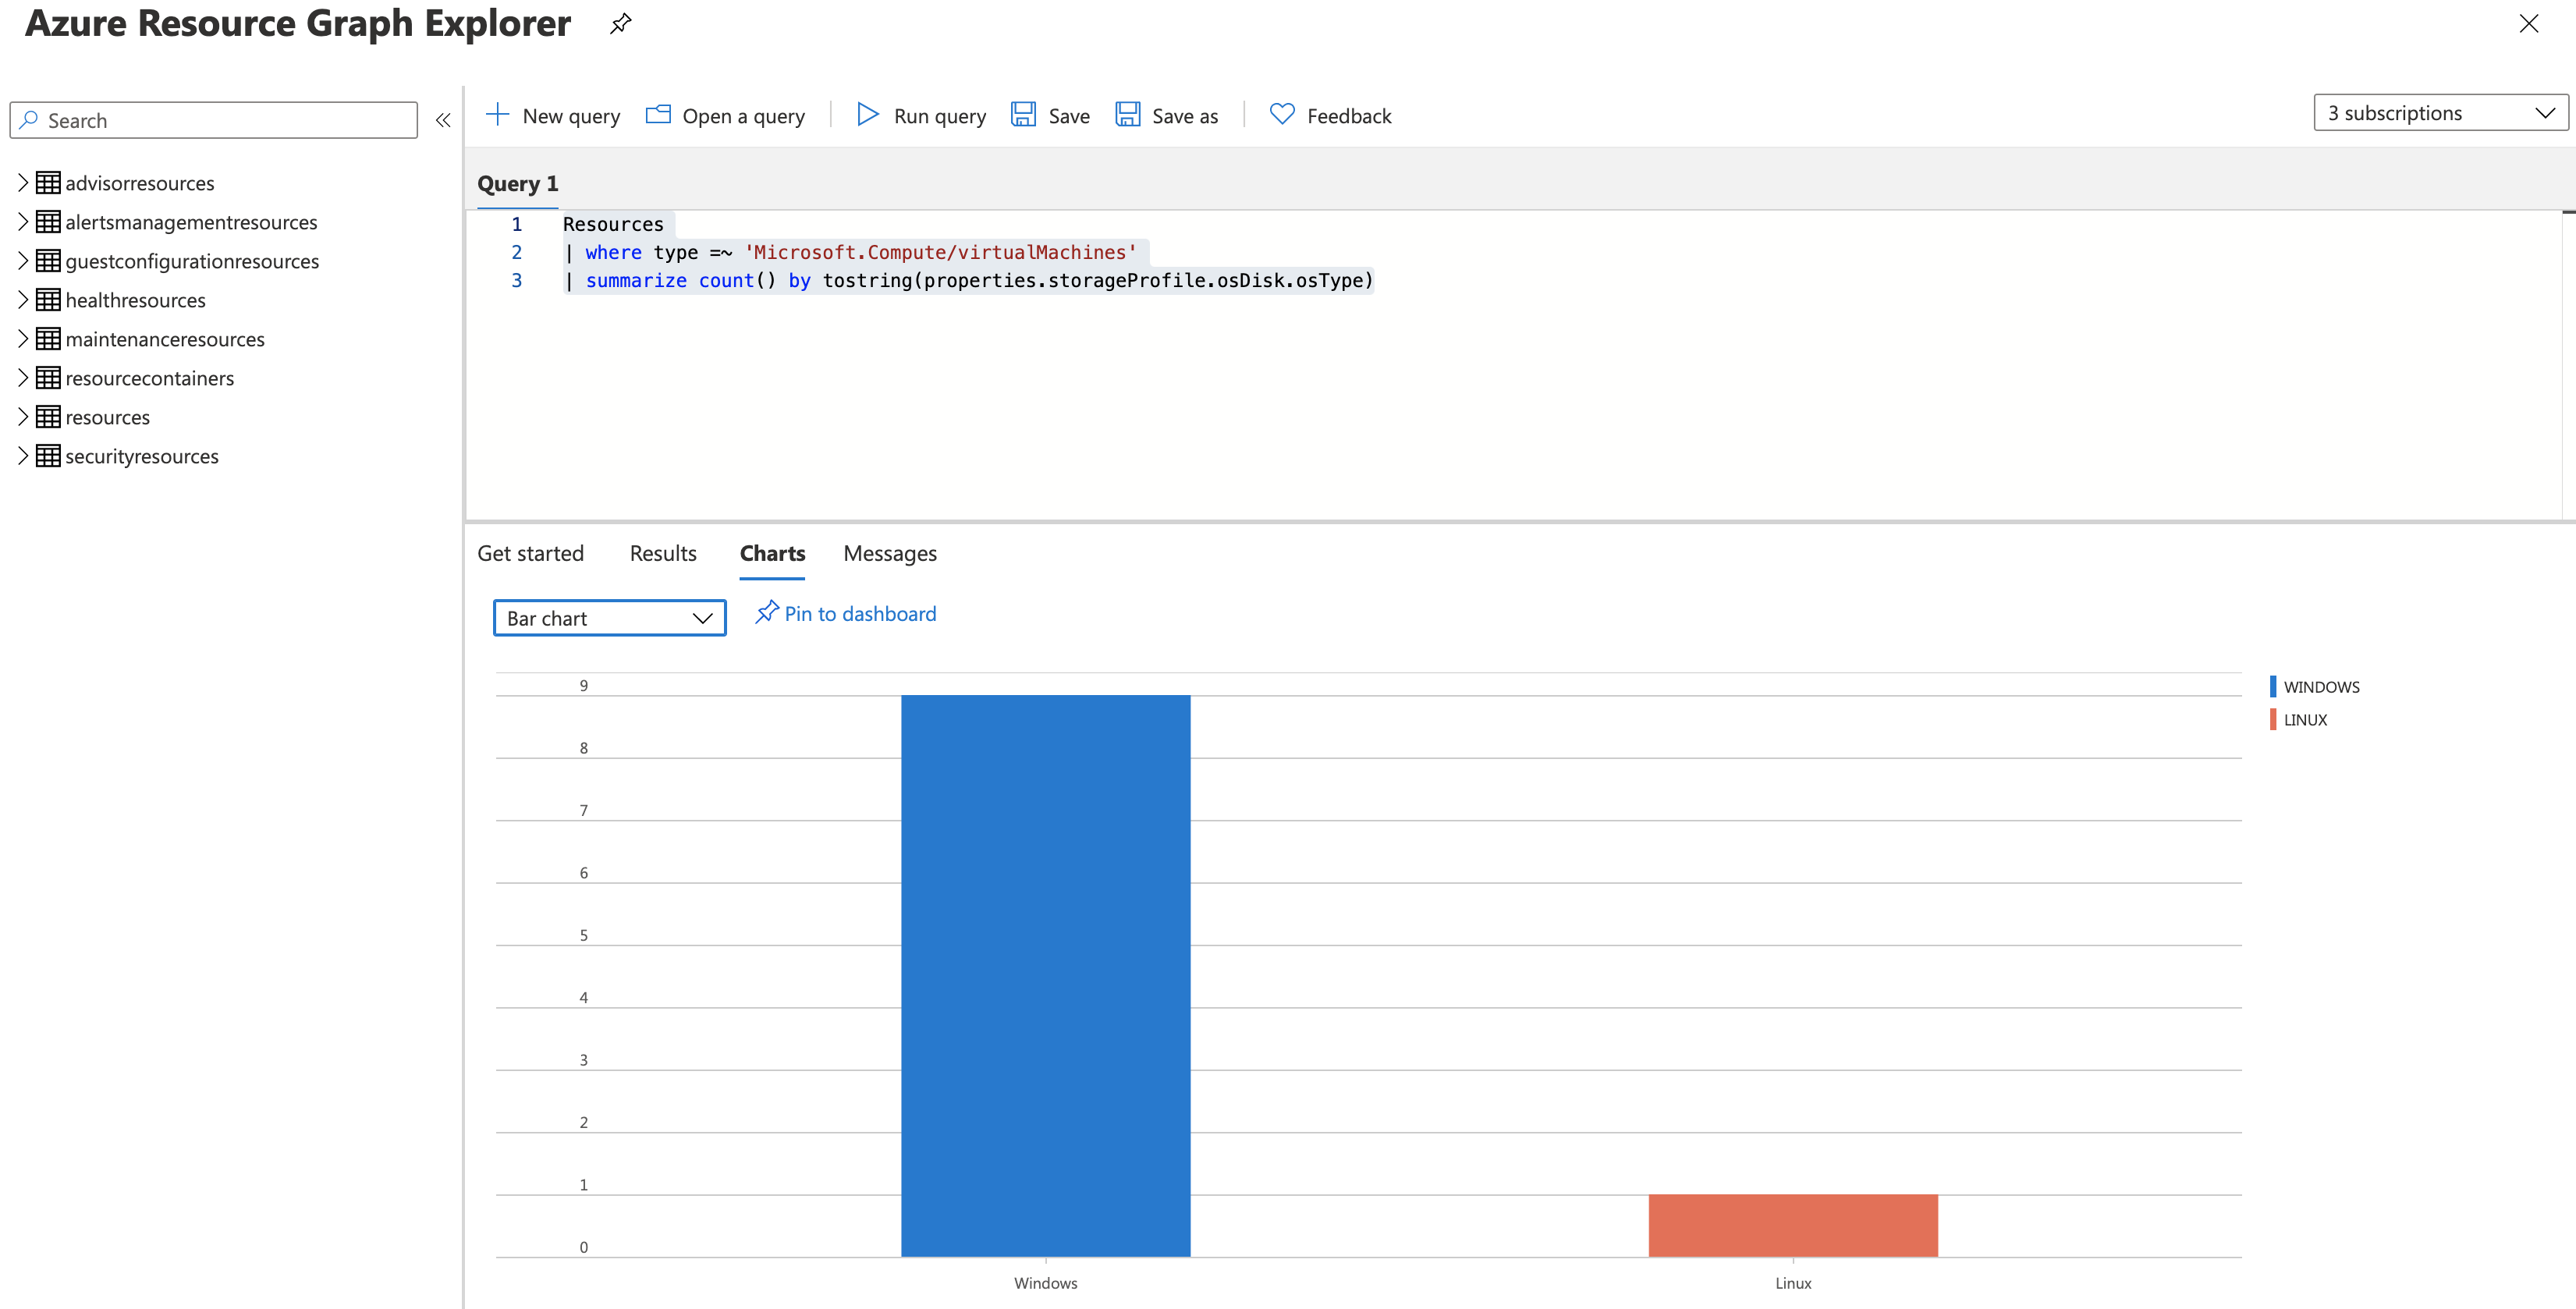Viewport: 2576px width, 1309px height.
Task: Select the healthresources tree label
Action: 135,300
